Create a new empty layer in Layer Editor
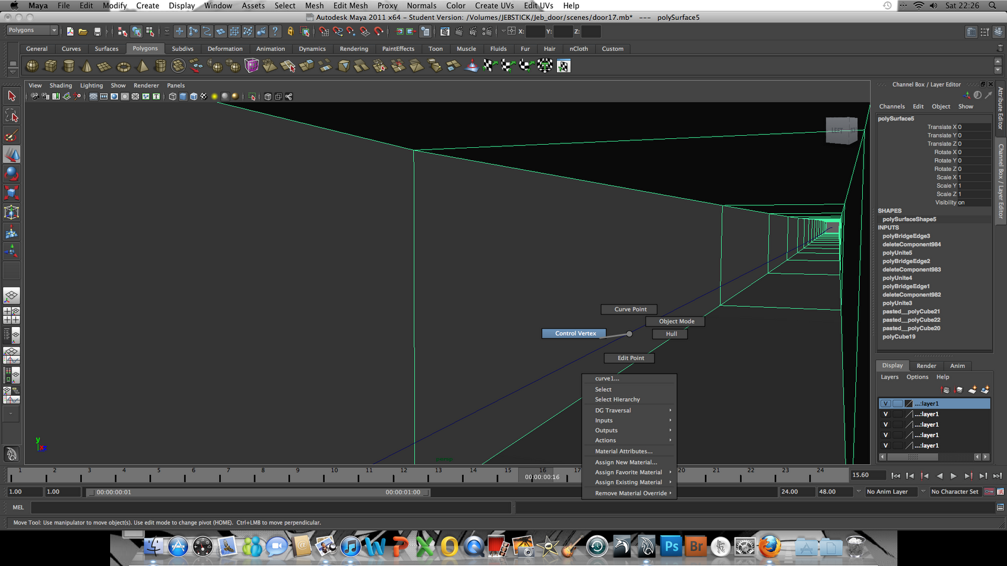This screenshot has width=1007, height=566. coord(972,390)
